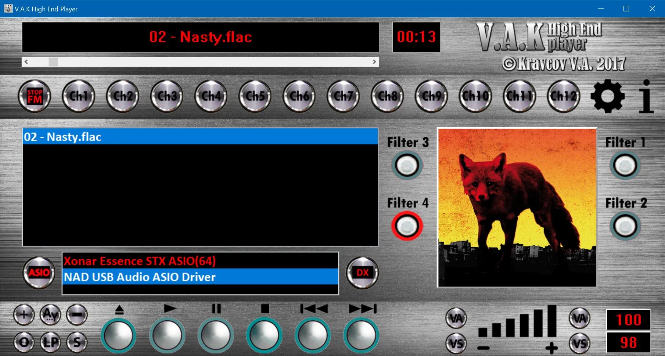Decrease volume with the minus sign

pyautogui.click(x=484, y=348)
